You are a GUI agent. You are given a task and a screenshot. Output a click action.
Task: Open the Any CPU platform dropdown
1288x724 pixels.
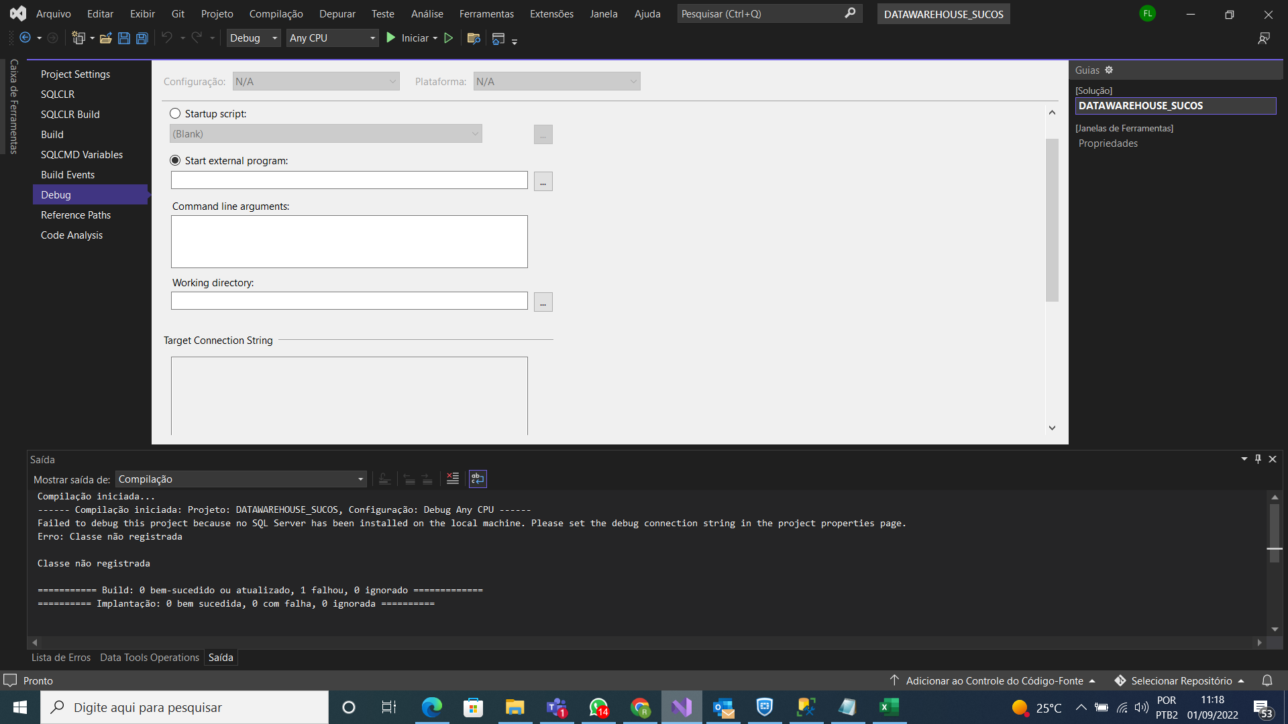(x=333, y=38)
